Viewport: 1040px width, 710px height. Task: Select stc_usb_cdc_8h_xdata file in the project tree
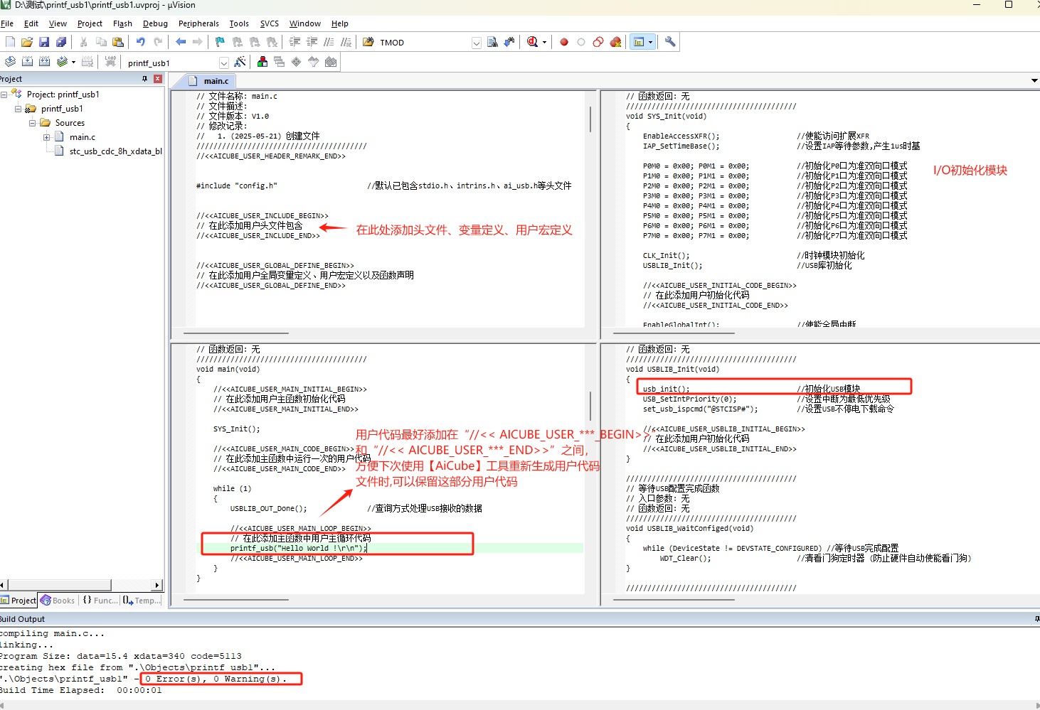pos(109,151)
